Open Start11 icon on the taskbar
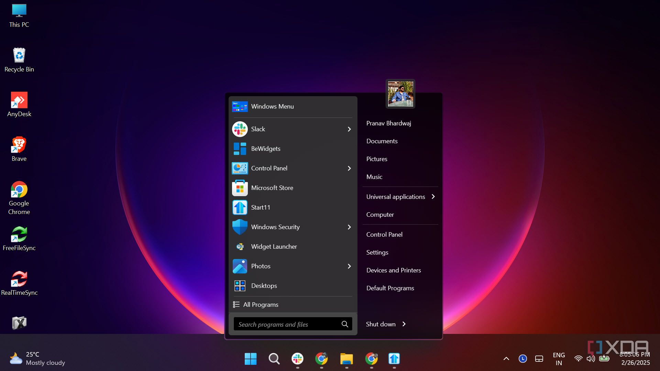 [x=394, y=359]
